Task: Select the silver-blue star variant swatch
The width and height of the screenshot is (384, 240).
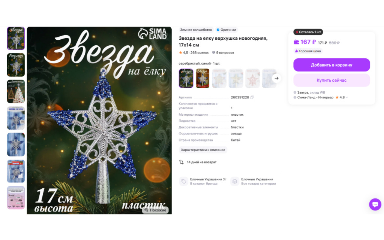Action: [186, 78]
